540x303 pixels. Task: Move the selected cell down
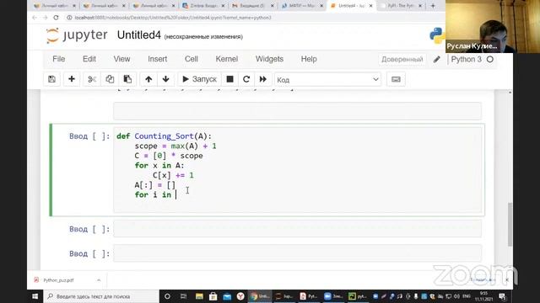point(165,79)
